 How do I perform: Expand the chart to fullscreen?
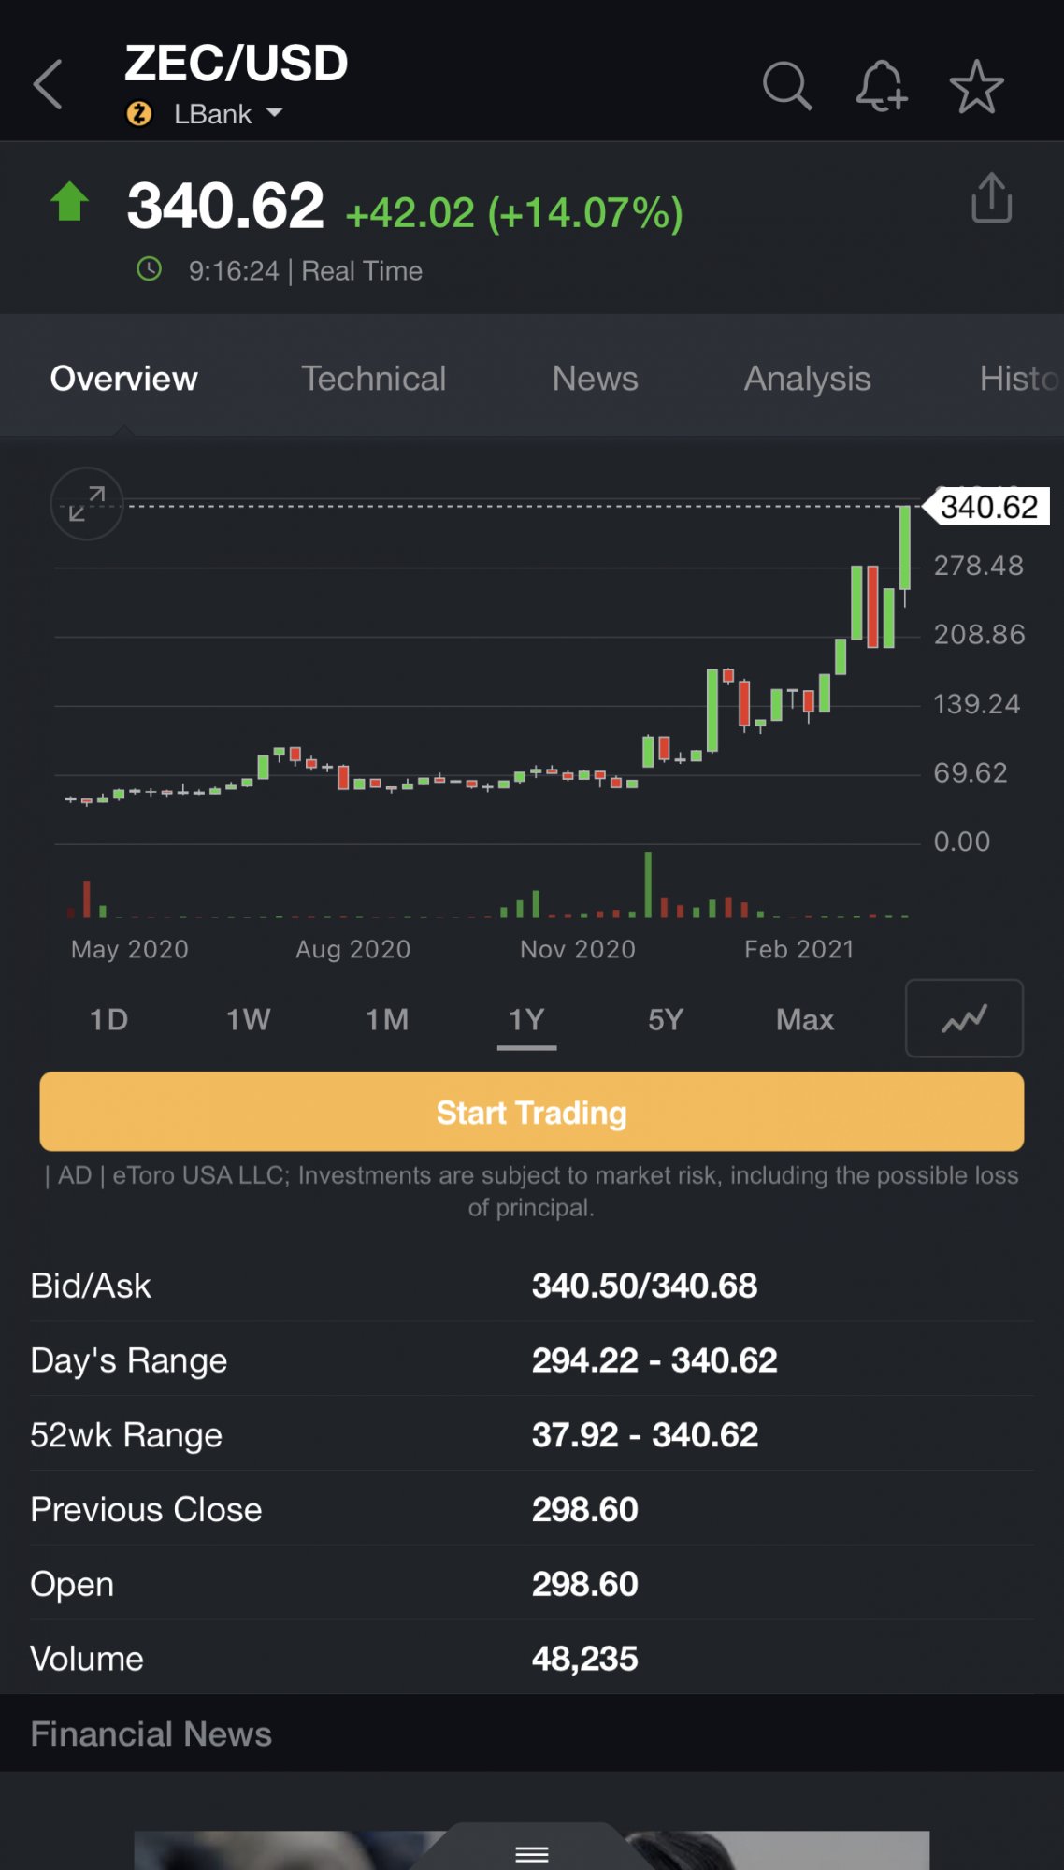(x=87, y=504)
